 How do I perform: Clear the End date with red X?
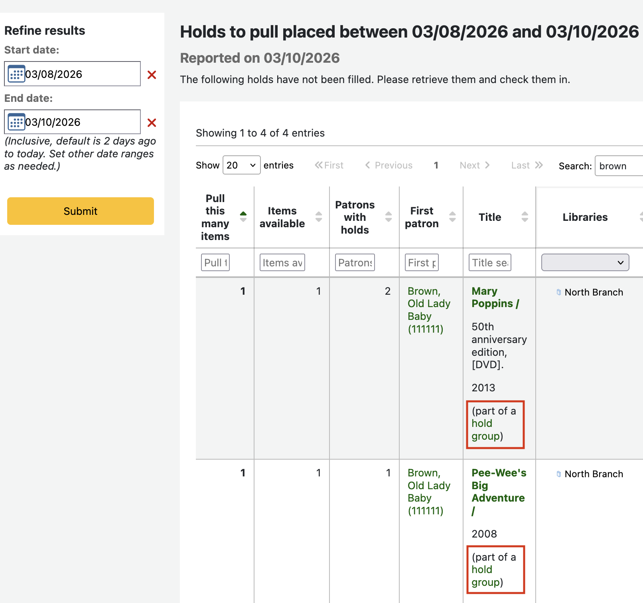[152, 123]
